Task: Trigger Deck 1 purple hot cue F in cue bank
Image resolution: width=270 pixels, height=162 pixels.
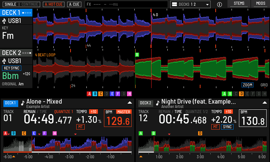Action: pyautogui.click(x=118, y=94)
